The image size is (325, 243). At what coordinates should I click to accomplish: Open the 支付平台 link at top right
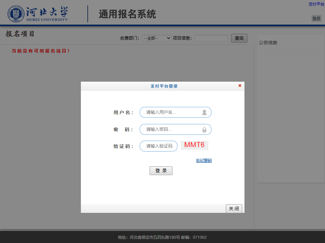point(316,4)
